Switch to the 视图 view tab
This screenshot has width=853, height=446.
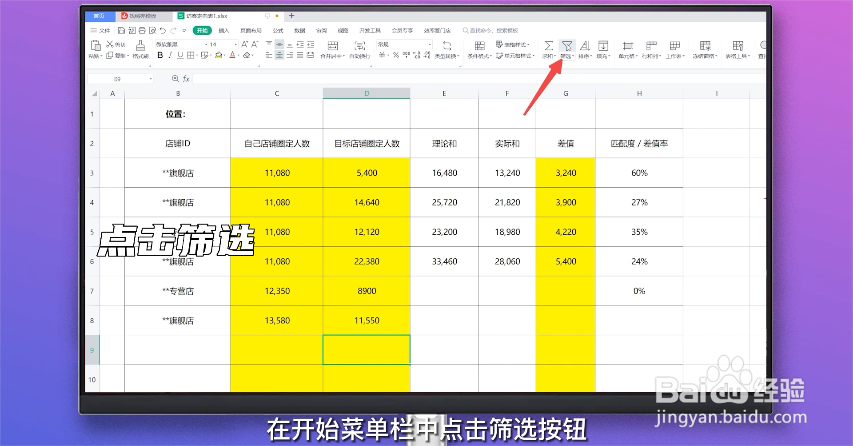[x=343, y=30]
